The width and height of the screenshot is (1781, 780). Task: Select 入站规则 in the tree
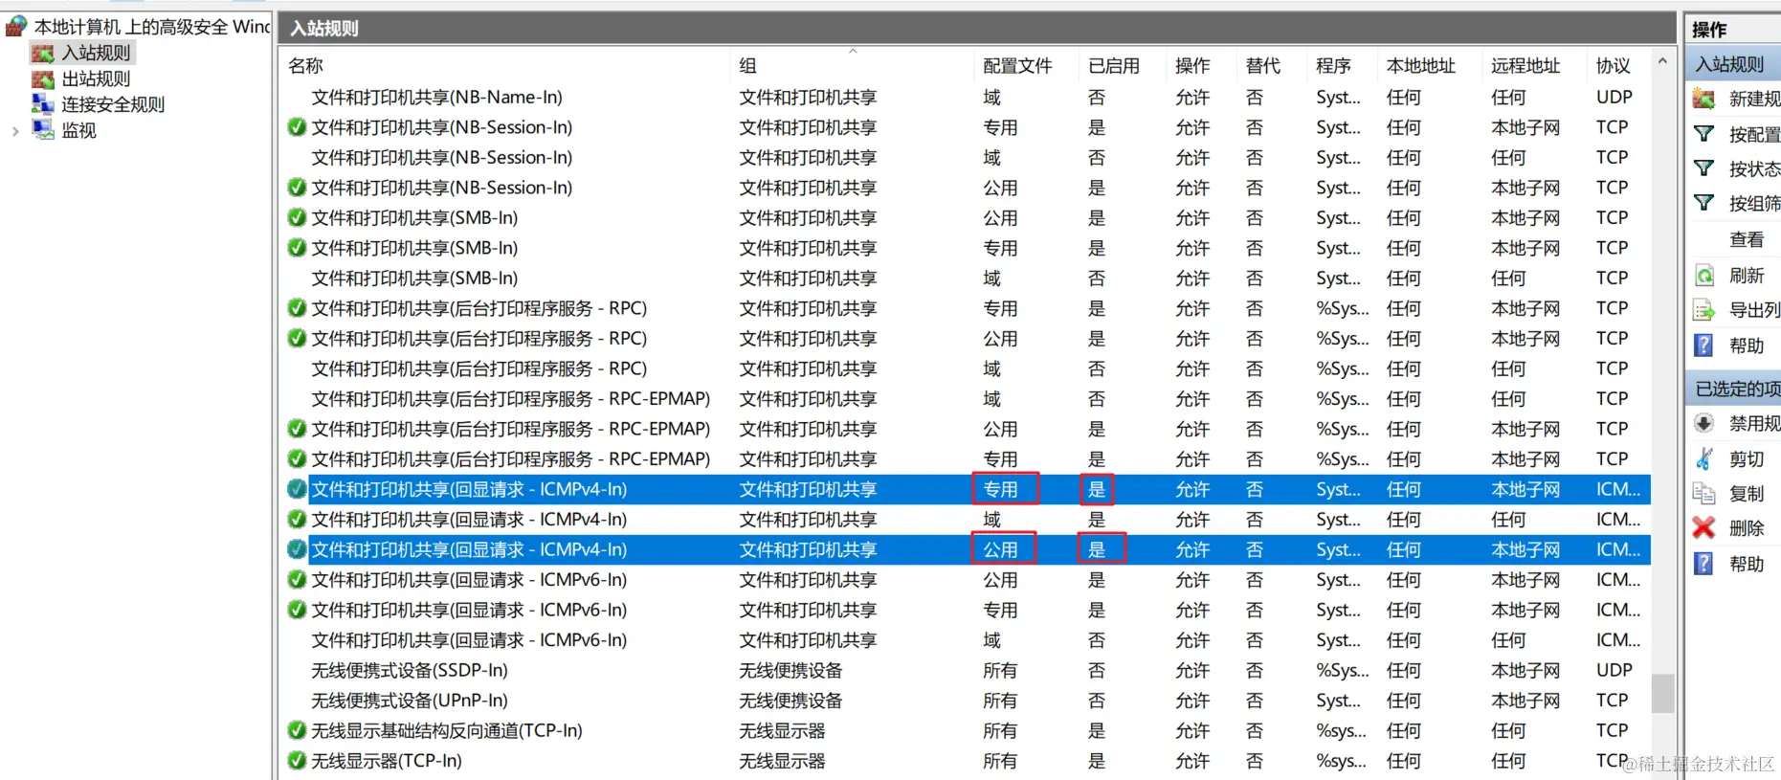click(x=96, y=53)
